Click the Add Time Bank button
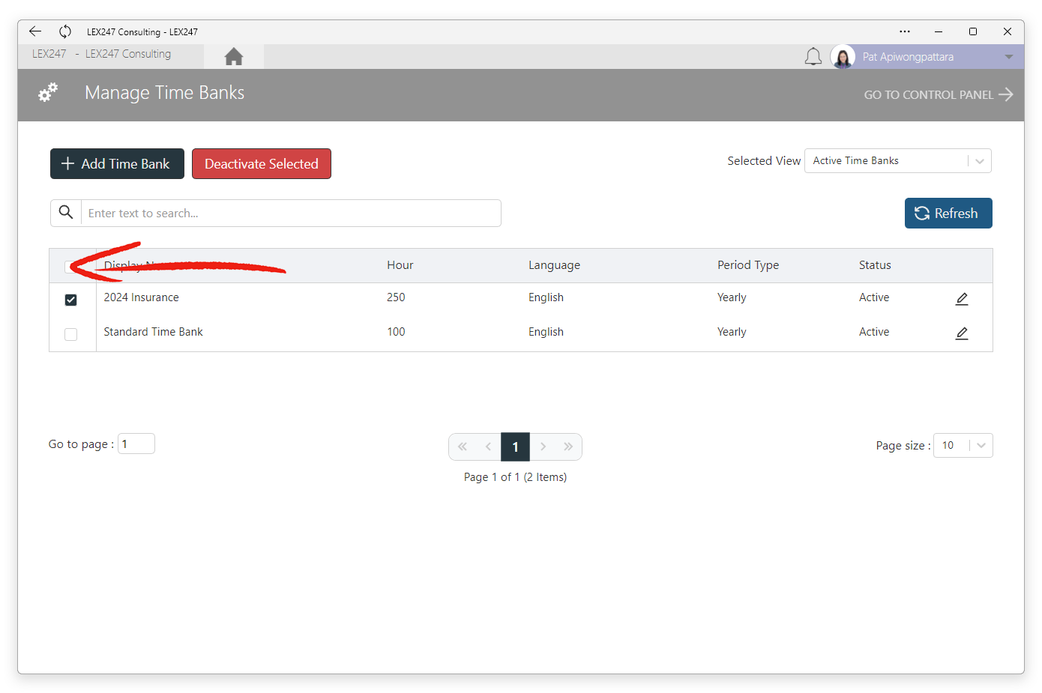This screenshot has width=1042, height=693. click(117, 164)
